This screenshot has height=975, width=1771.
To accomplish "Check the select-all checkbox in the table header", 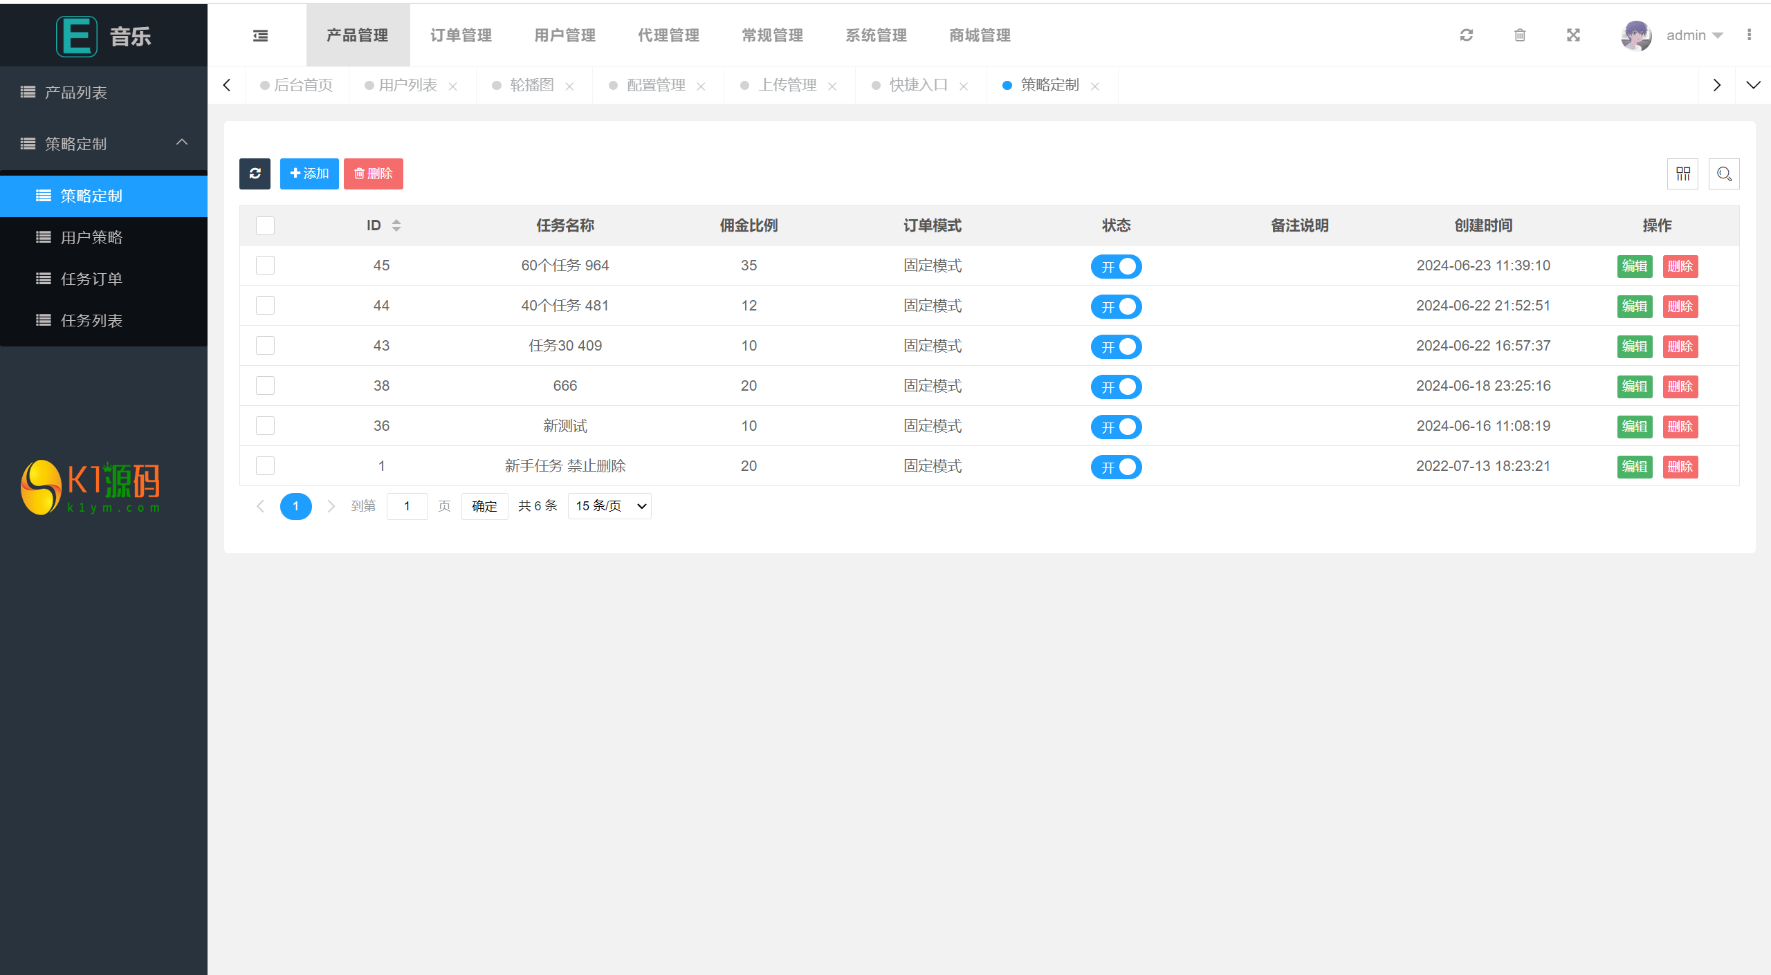I will click(x=265, y=225).
